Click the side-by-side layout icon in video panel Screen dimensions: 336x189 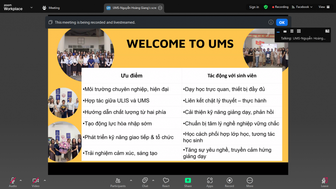pos(327,31)
